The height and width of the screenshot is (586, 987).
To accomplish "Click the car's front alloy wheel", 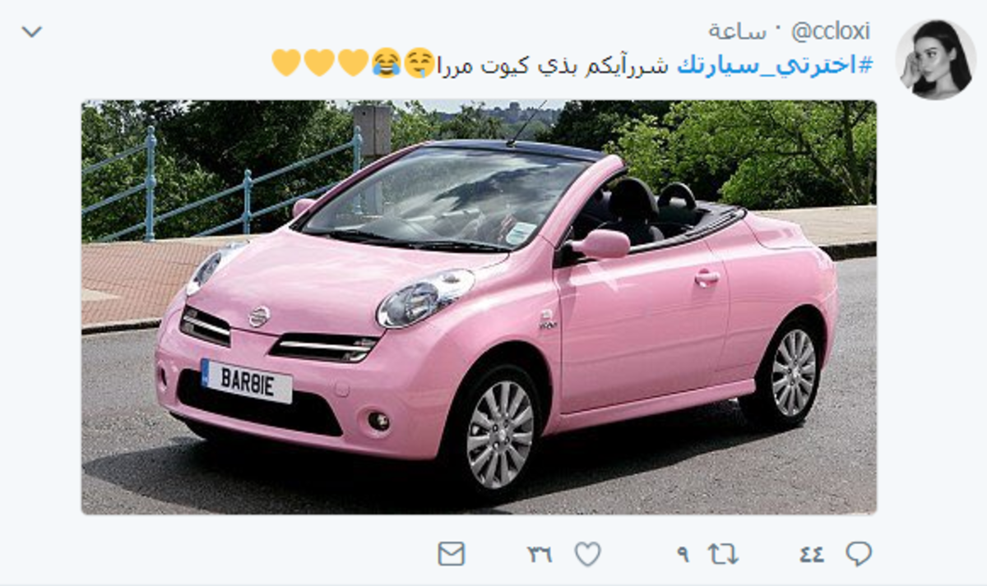I will coord(498,433).
